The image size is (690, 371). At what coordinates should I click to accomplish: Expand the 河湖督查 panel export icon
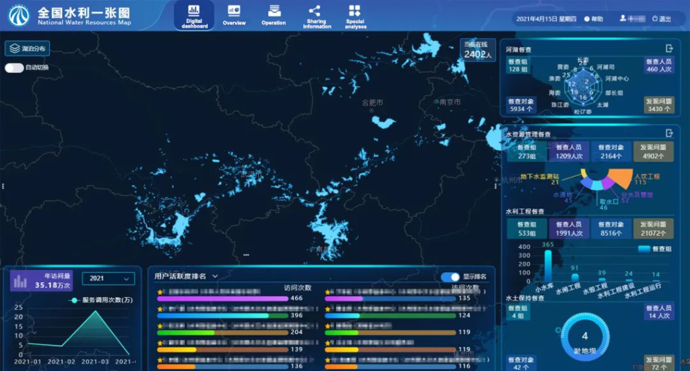[x=669, y=48]
